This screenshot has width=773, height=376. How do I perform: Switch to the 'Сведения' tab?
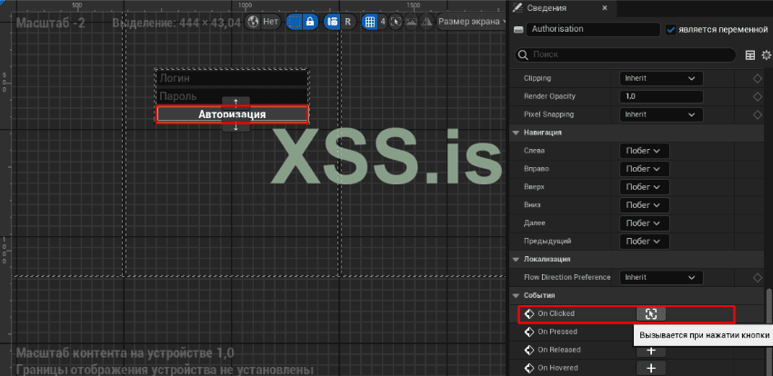point(547,8)
